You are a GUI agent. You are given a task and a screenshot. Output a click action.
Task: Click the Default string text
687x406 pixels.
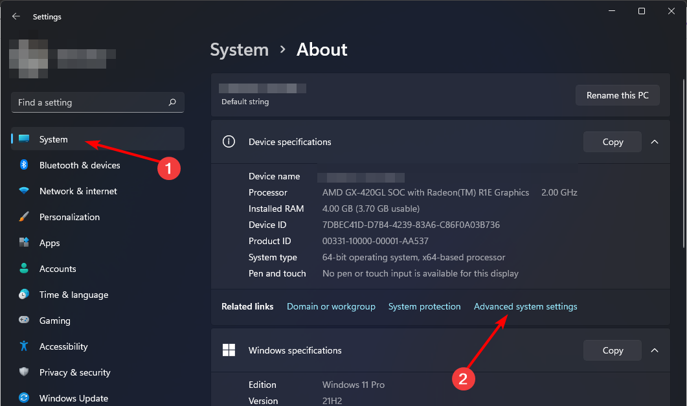pyautogui.click(x=245, y=102)
